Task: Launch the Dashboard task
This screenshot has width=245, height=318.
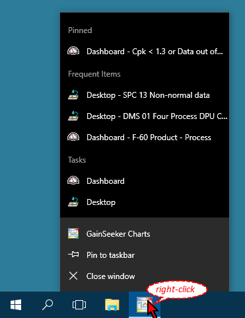Action: point(145,181)
